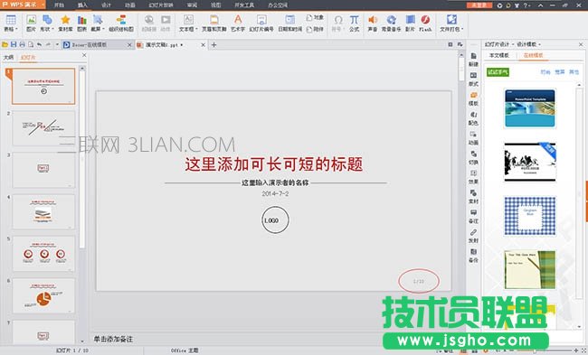Expand the 表格 table dropdown arrow
Screen dimensions: 588x355
point(16,29)
